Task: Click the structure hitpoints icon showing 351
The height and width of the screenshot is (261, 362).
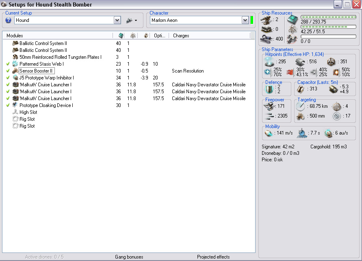Action: [331, 62]
